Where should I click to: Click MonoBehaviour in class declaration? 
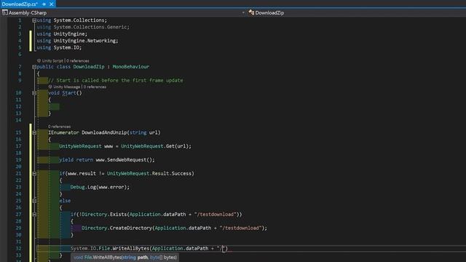click(x=131, y=67)
